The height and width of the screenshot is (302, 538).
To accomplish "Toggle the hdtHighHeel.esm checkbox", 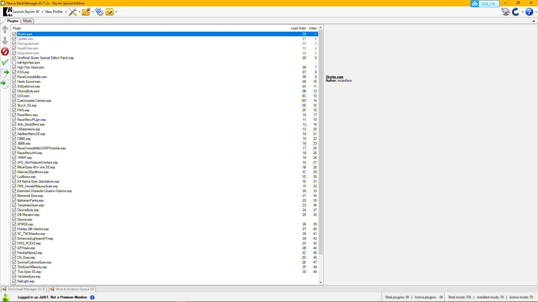I will 14,63.
